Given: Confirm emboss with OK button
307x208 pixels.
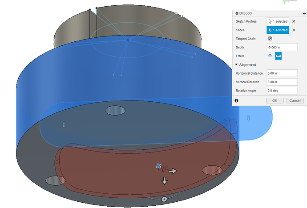Looking at the screenshot, I should [275, 100].
